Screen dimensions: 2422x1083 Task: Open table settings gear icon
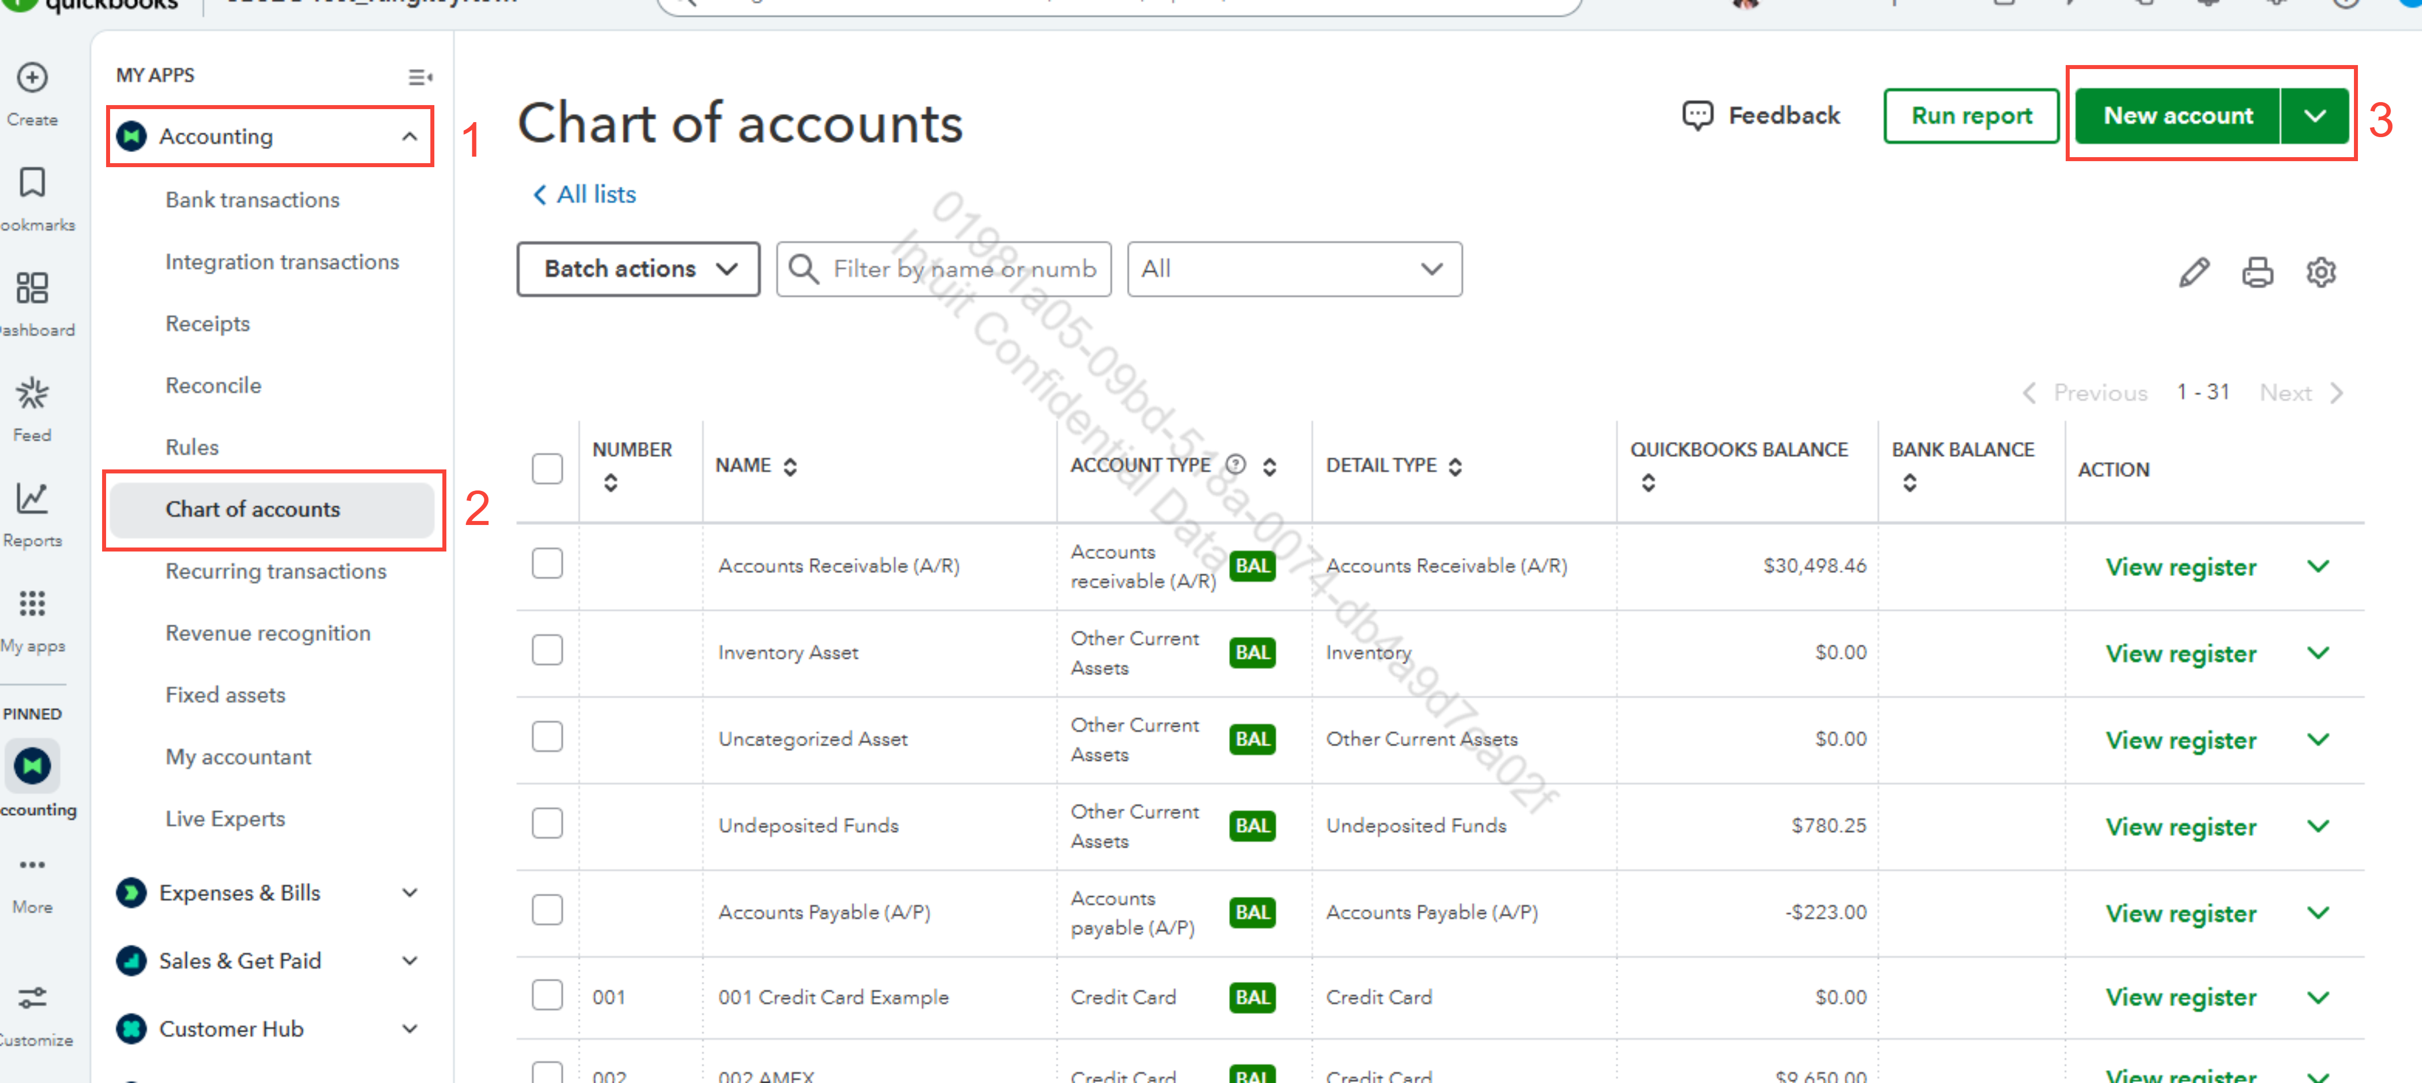2320,273
